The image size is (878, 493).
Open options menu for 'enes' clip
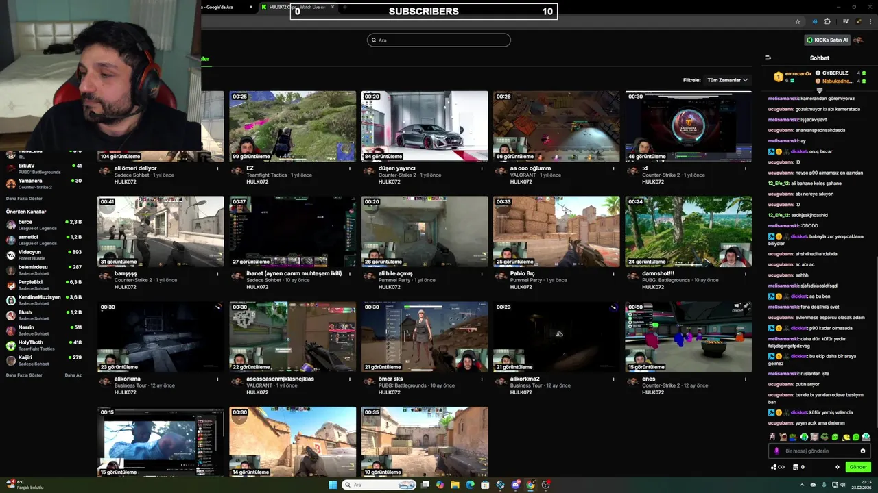[x=746, y=379]
